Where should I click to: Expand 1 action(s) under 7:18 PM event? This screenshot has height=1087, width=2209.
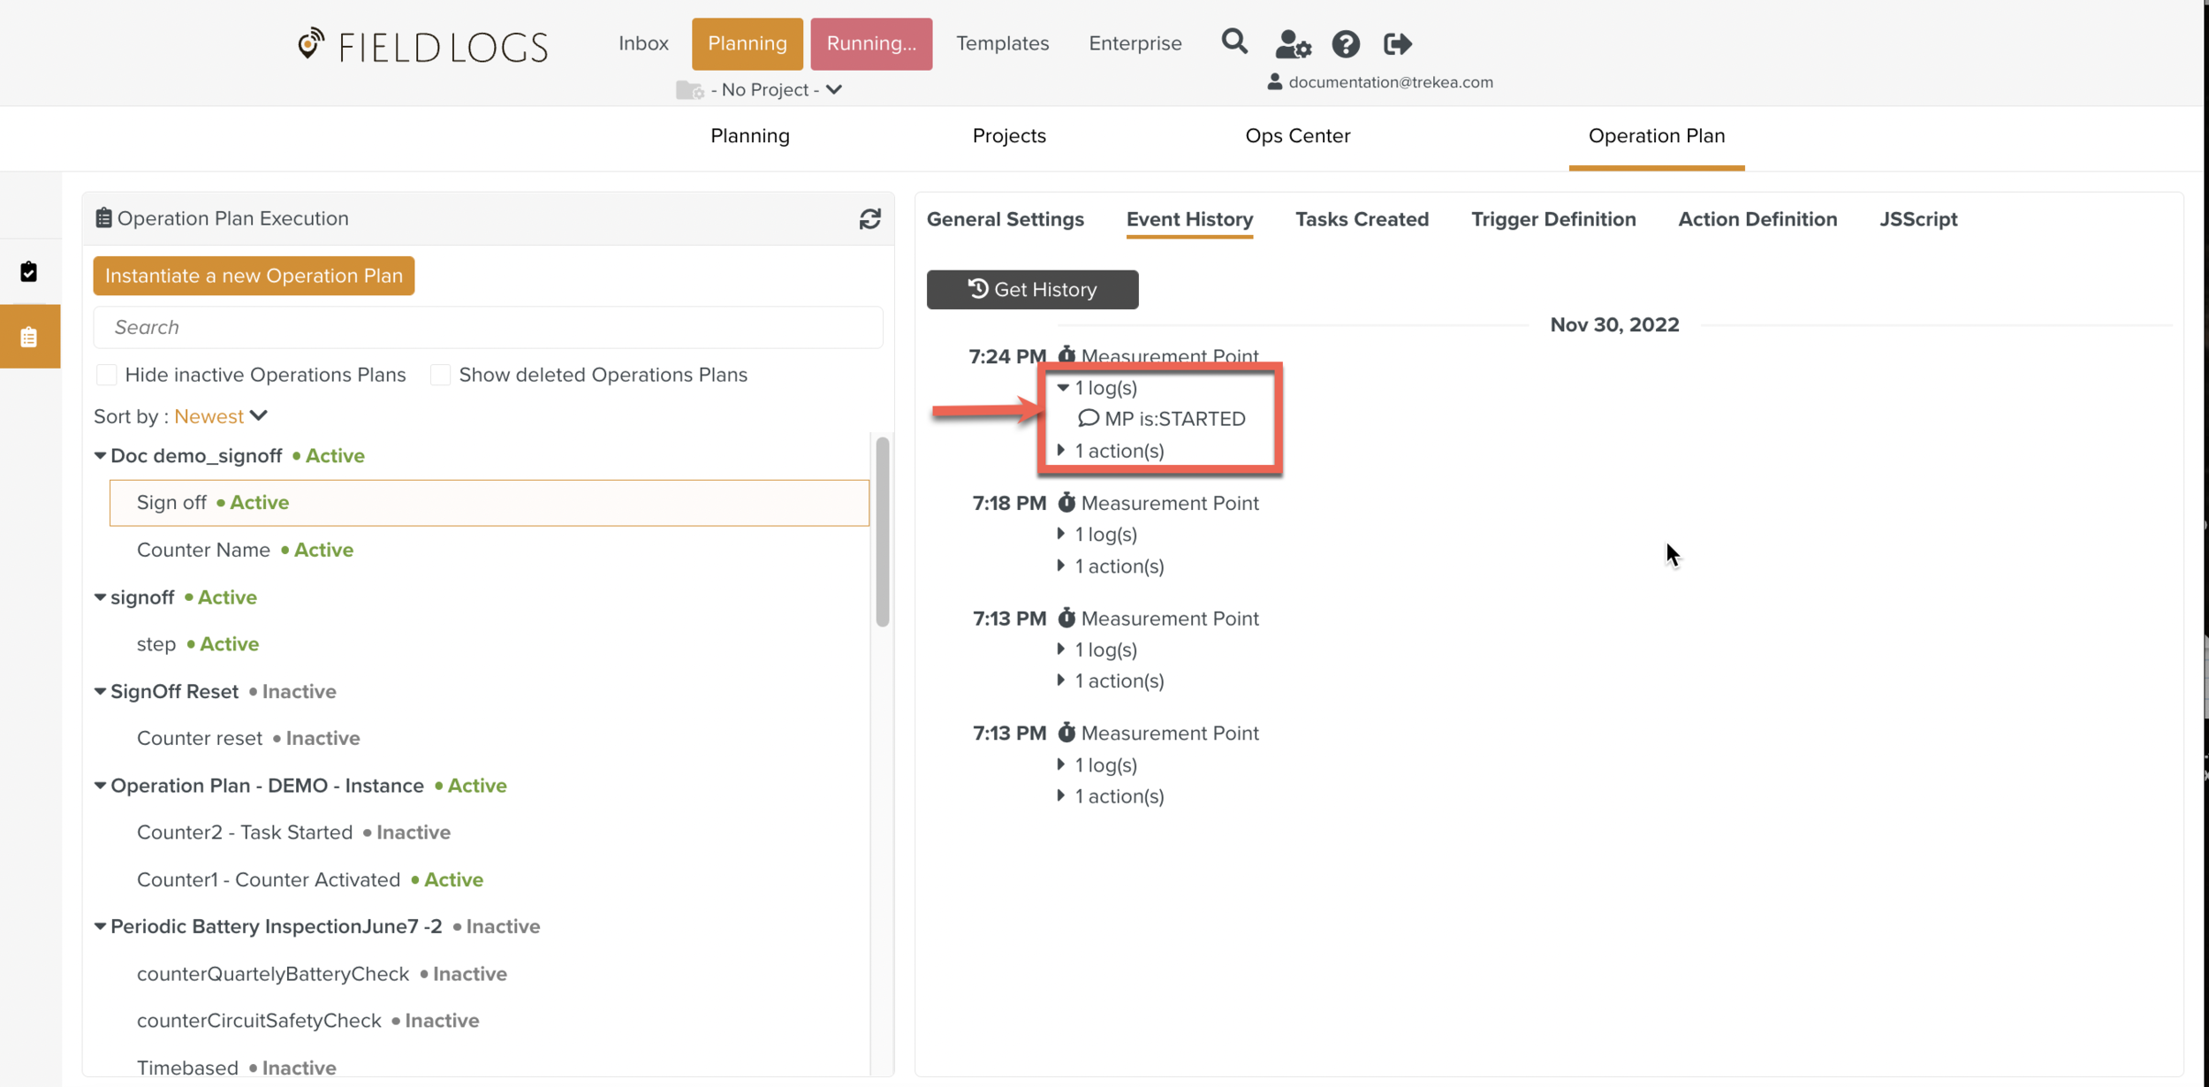pos(1061,566)
